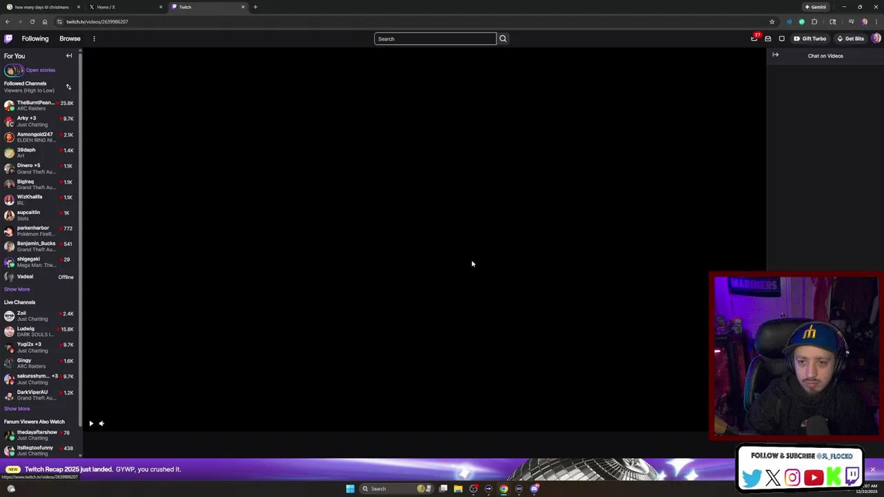
Task: Open TheBurntPeanut channel in sidebar
Action: (x=39, y=105)
